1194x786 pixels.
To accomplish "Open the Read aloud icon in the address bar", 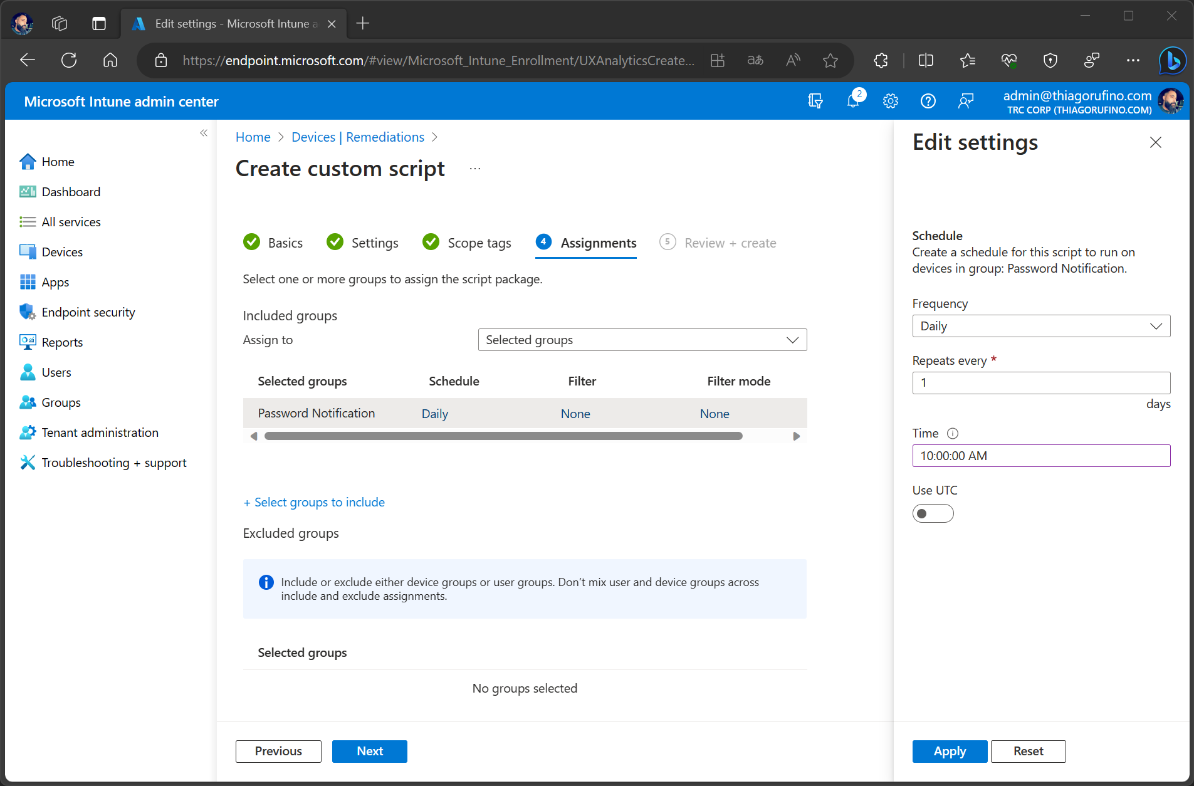I will [793, 60].
